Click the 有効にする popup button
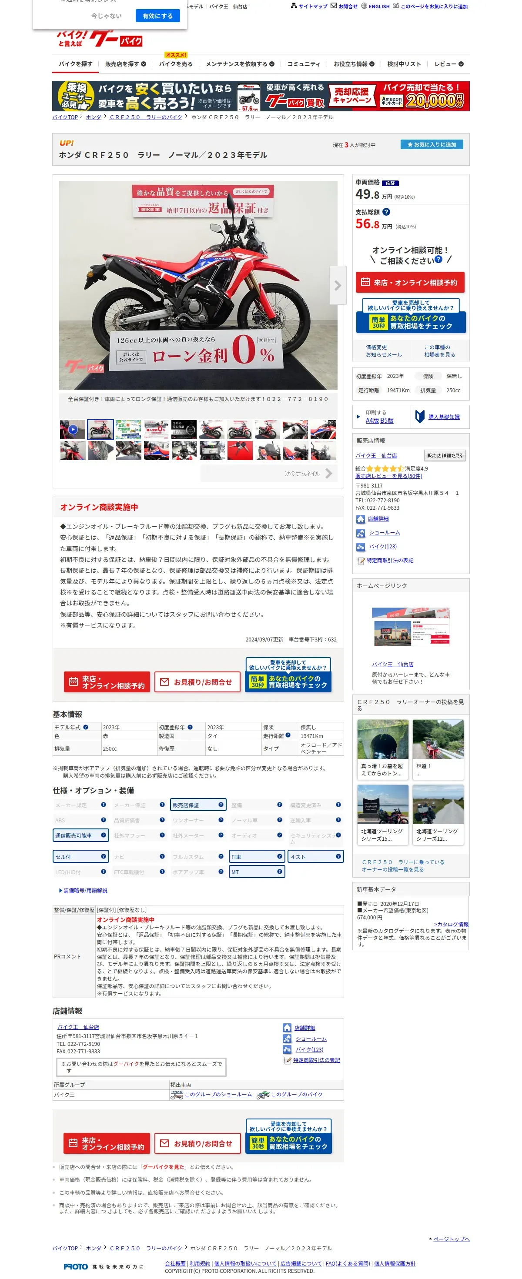The image size is (522, 1279). tap(157, 16)
